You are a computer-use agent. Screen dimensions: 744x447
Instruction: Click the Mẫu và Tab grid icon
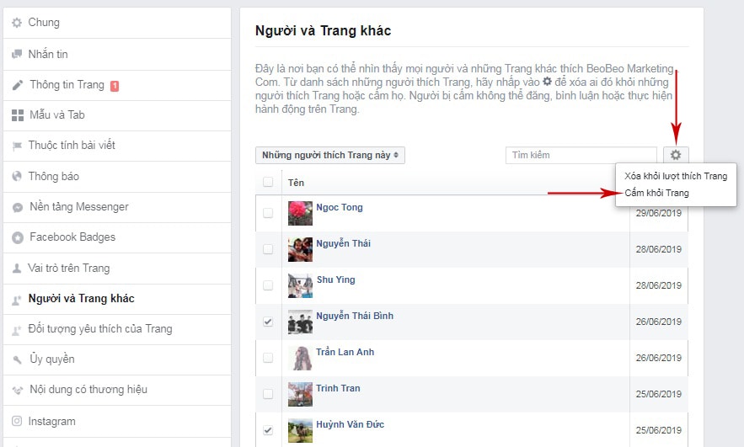17,115
